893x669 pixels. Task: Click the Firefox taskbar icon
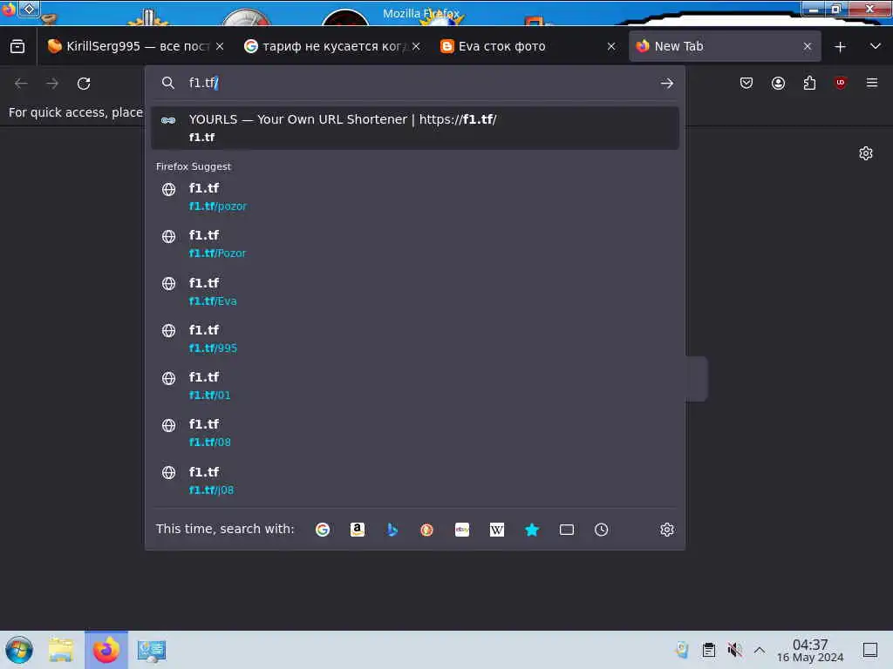coord(106,650)
